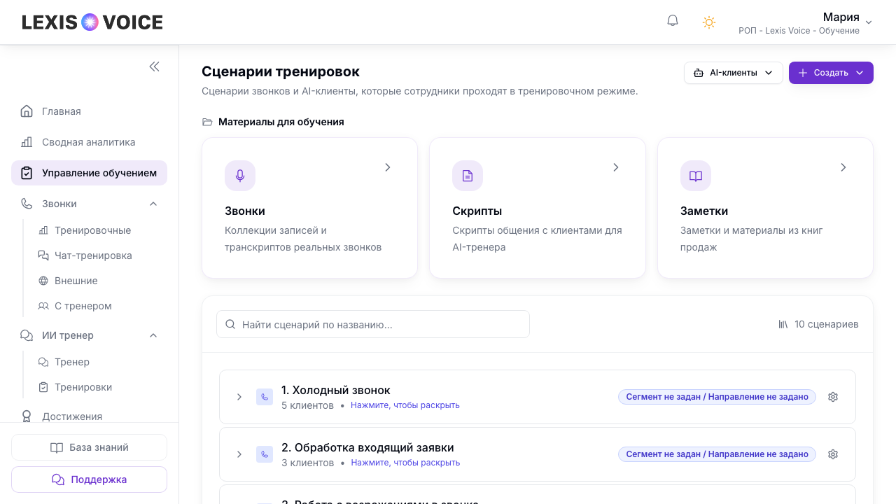This screenshot has height=504, width=896.
Task: Open Внешние calls subsection
Action: point(76,281)
